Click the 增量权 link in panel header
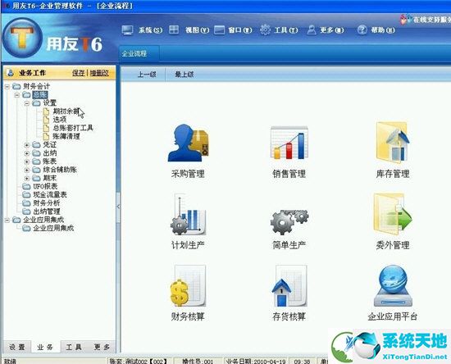This screenshot has height=364, width=451. point(99,73)
